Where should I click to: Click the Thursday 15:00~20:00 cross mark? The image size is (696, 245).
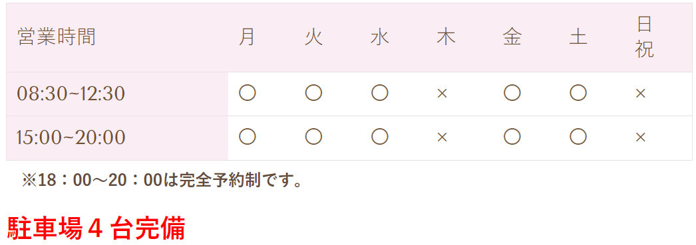click(x=442, y=138)
